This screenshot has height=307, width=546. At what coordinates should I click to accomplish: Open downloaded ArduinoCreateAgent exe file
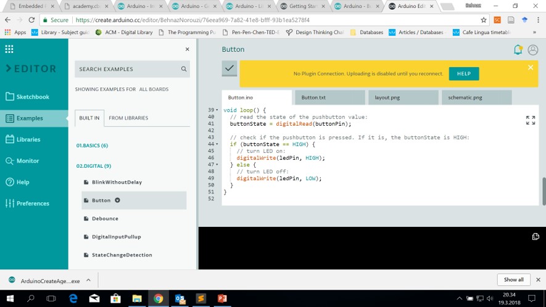pyautogui.click(x=44, y=280)
